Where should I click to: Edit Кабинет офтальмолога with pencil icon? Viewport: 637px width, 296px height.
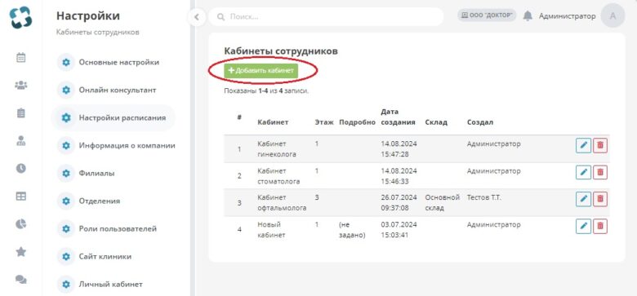coord(583,199)
